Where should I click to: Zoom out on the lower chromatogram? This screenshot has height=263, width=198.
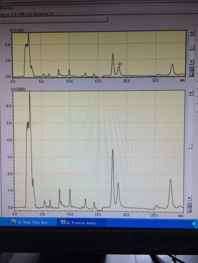189,210
